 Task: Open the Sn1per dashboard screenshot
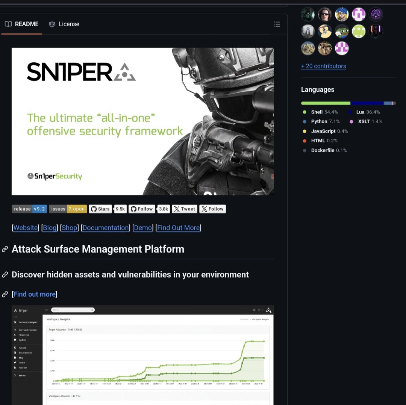tap(143, 355)
